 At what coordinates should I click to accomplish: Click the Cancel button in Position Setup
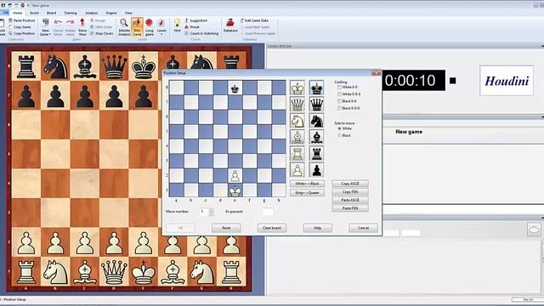(x=363, y=228)
